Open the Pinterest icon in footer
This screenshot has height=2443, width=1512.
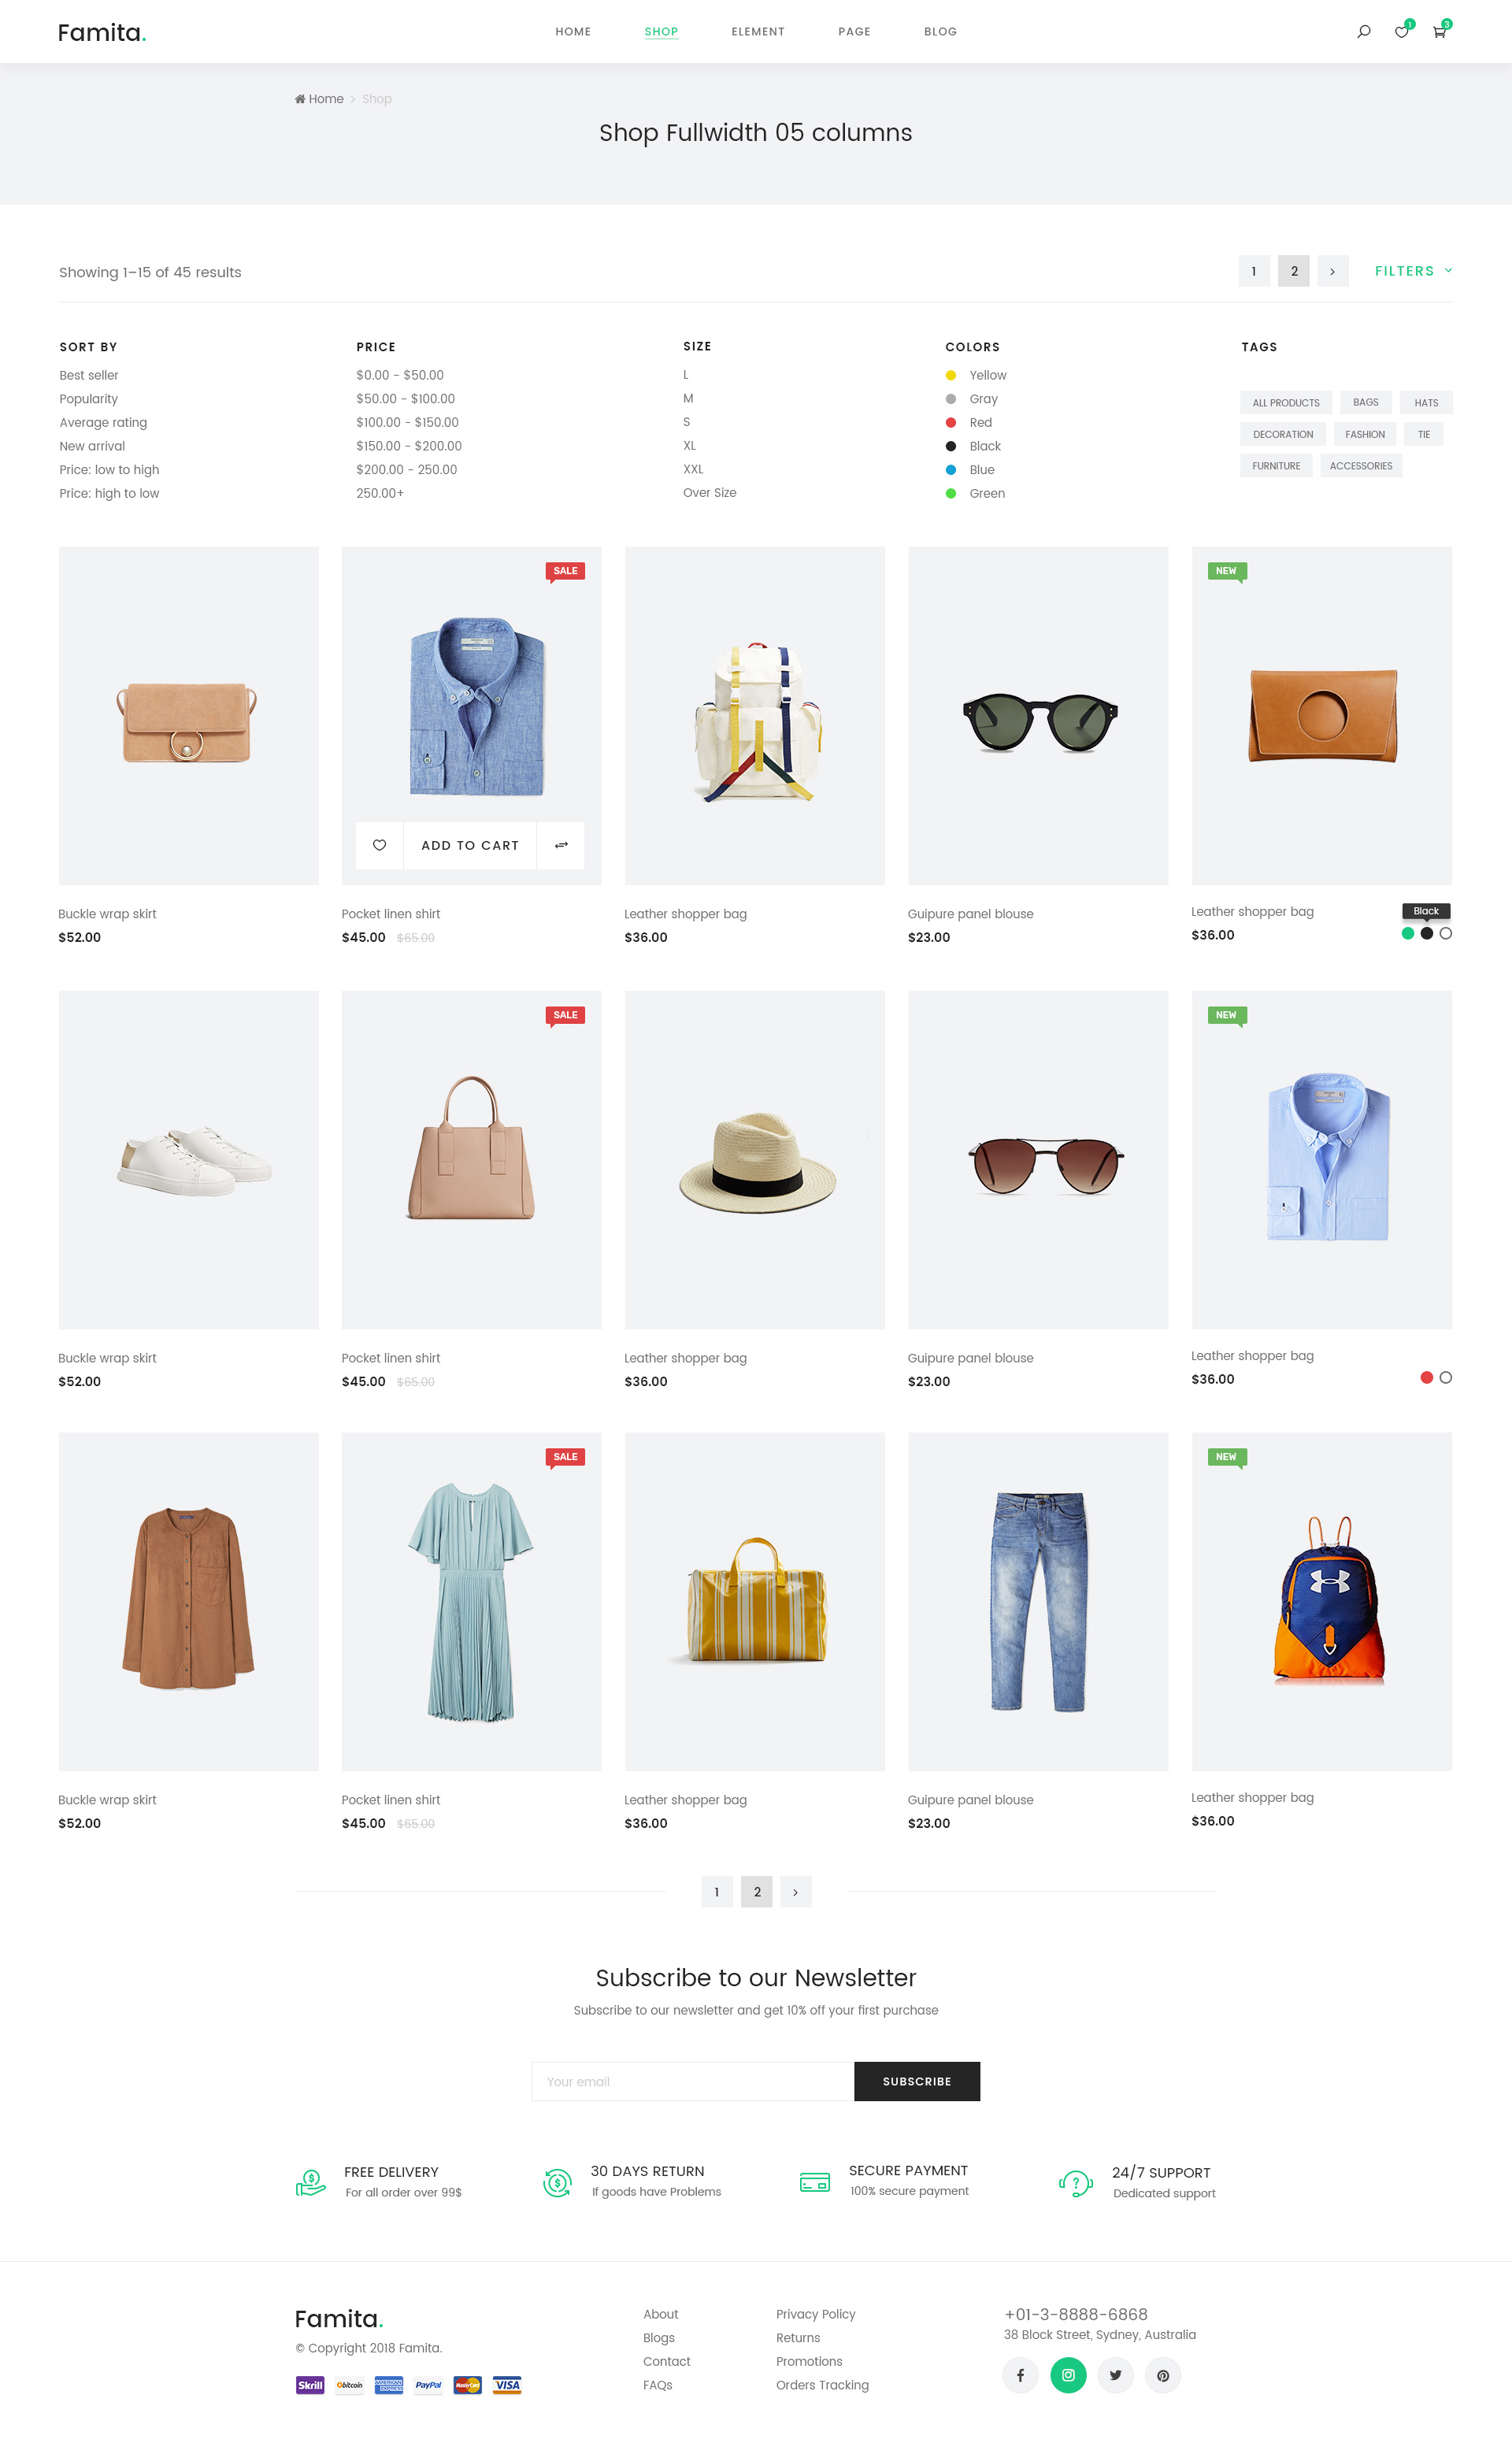(1163, 2375)
